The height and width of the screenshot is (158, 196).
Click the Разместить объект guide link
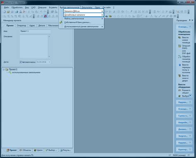coord(186,92)
